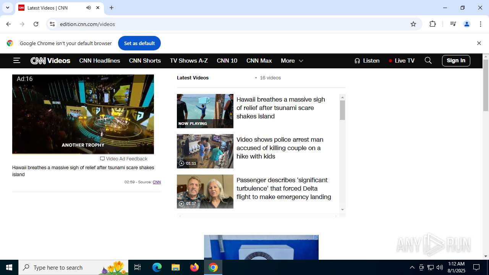Play Delta turbulence passenger video thumbnail
Screen dimensions: 489x275
point(205,191)
